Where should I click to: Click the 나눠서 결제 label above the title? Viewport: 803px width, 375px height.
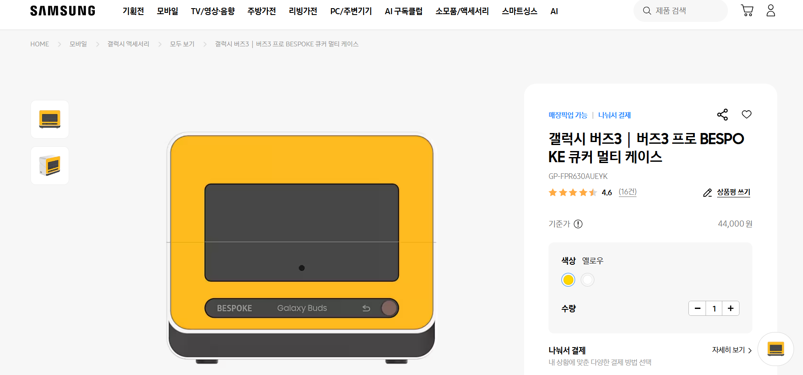point(615,115)
